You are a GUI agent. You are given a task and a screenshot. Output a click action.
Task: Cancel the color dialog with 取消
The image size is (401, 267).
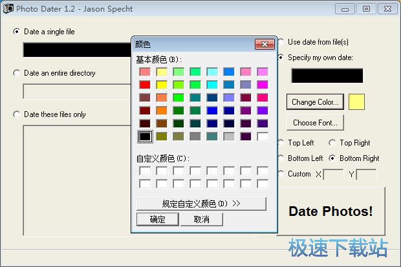coord(201,219)
